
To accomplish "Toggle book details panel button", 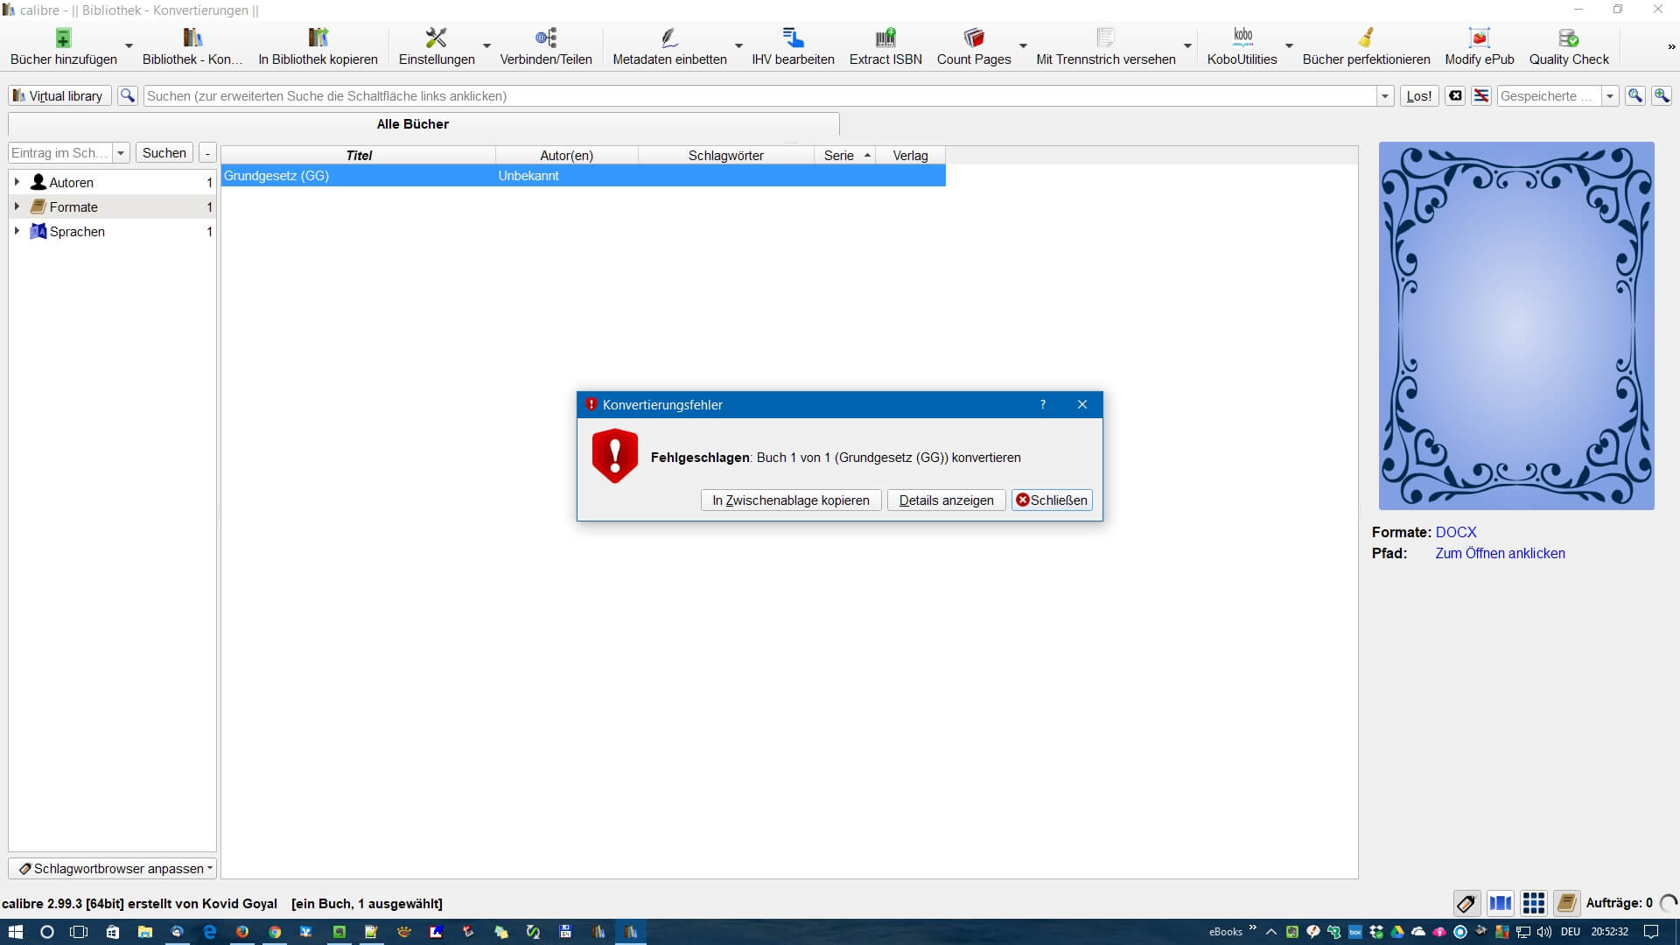I will 1566,903.
